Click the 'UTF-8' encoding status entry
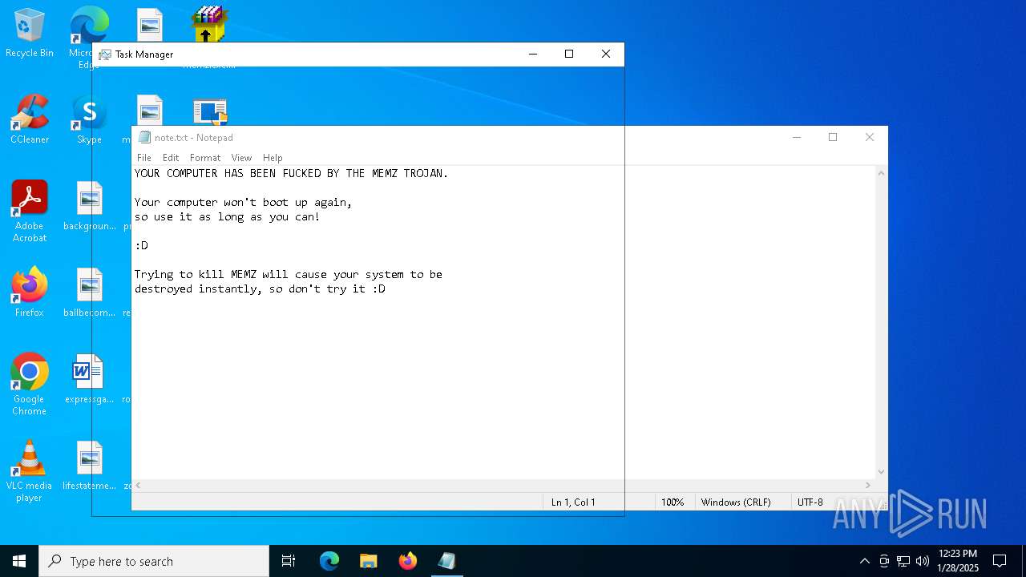The image size is (1026, 577). tap(810, 502)
